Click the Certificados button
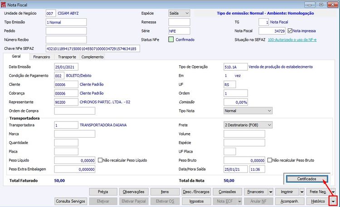 307,179
